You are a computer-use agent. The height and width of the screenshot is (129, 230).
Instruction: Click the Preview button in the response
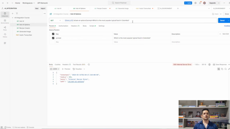pyautogui.click(x=66, y=69)
